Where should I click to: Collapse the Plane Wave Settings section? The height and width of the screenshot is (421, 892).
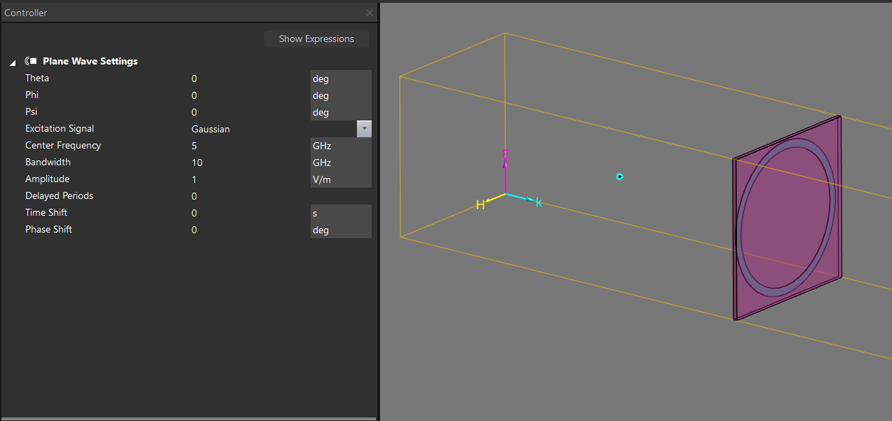click(13, 62)
